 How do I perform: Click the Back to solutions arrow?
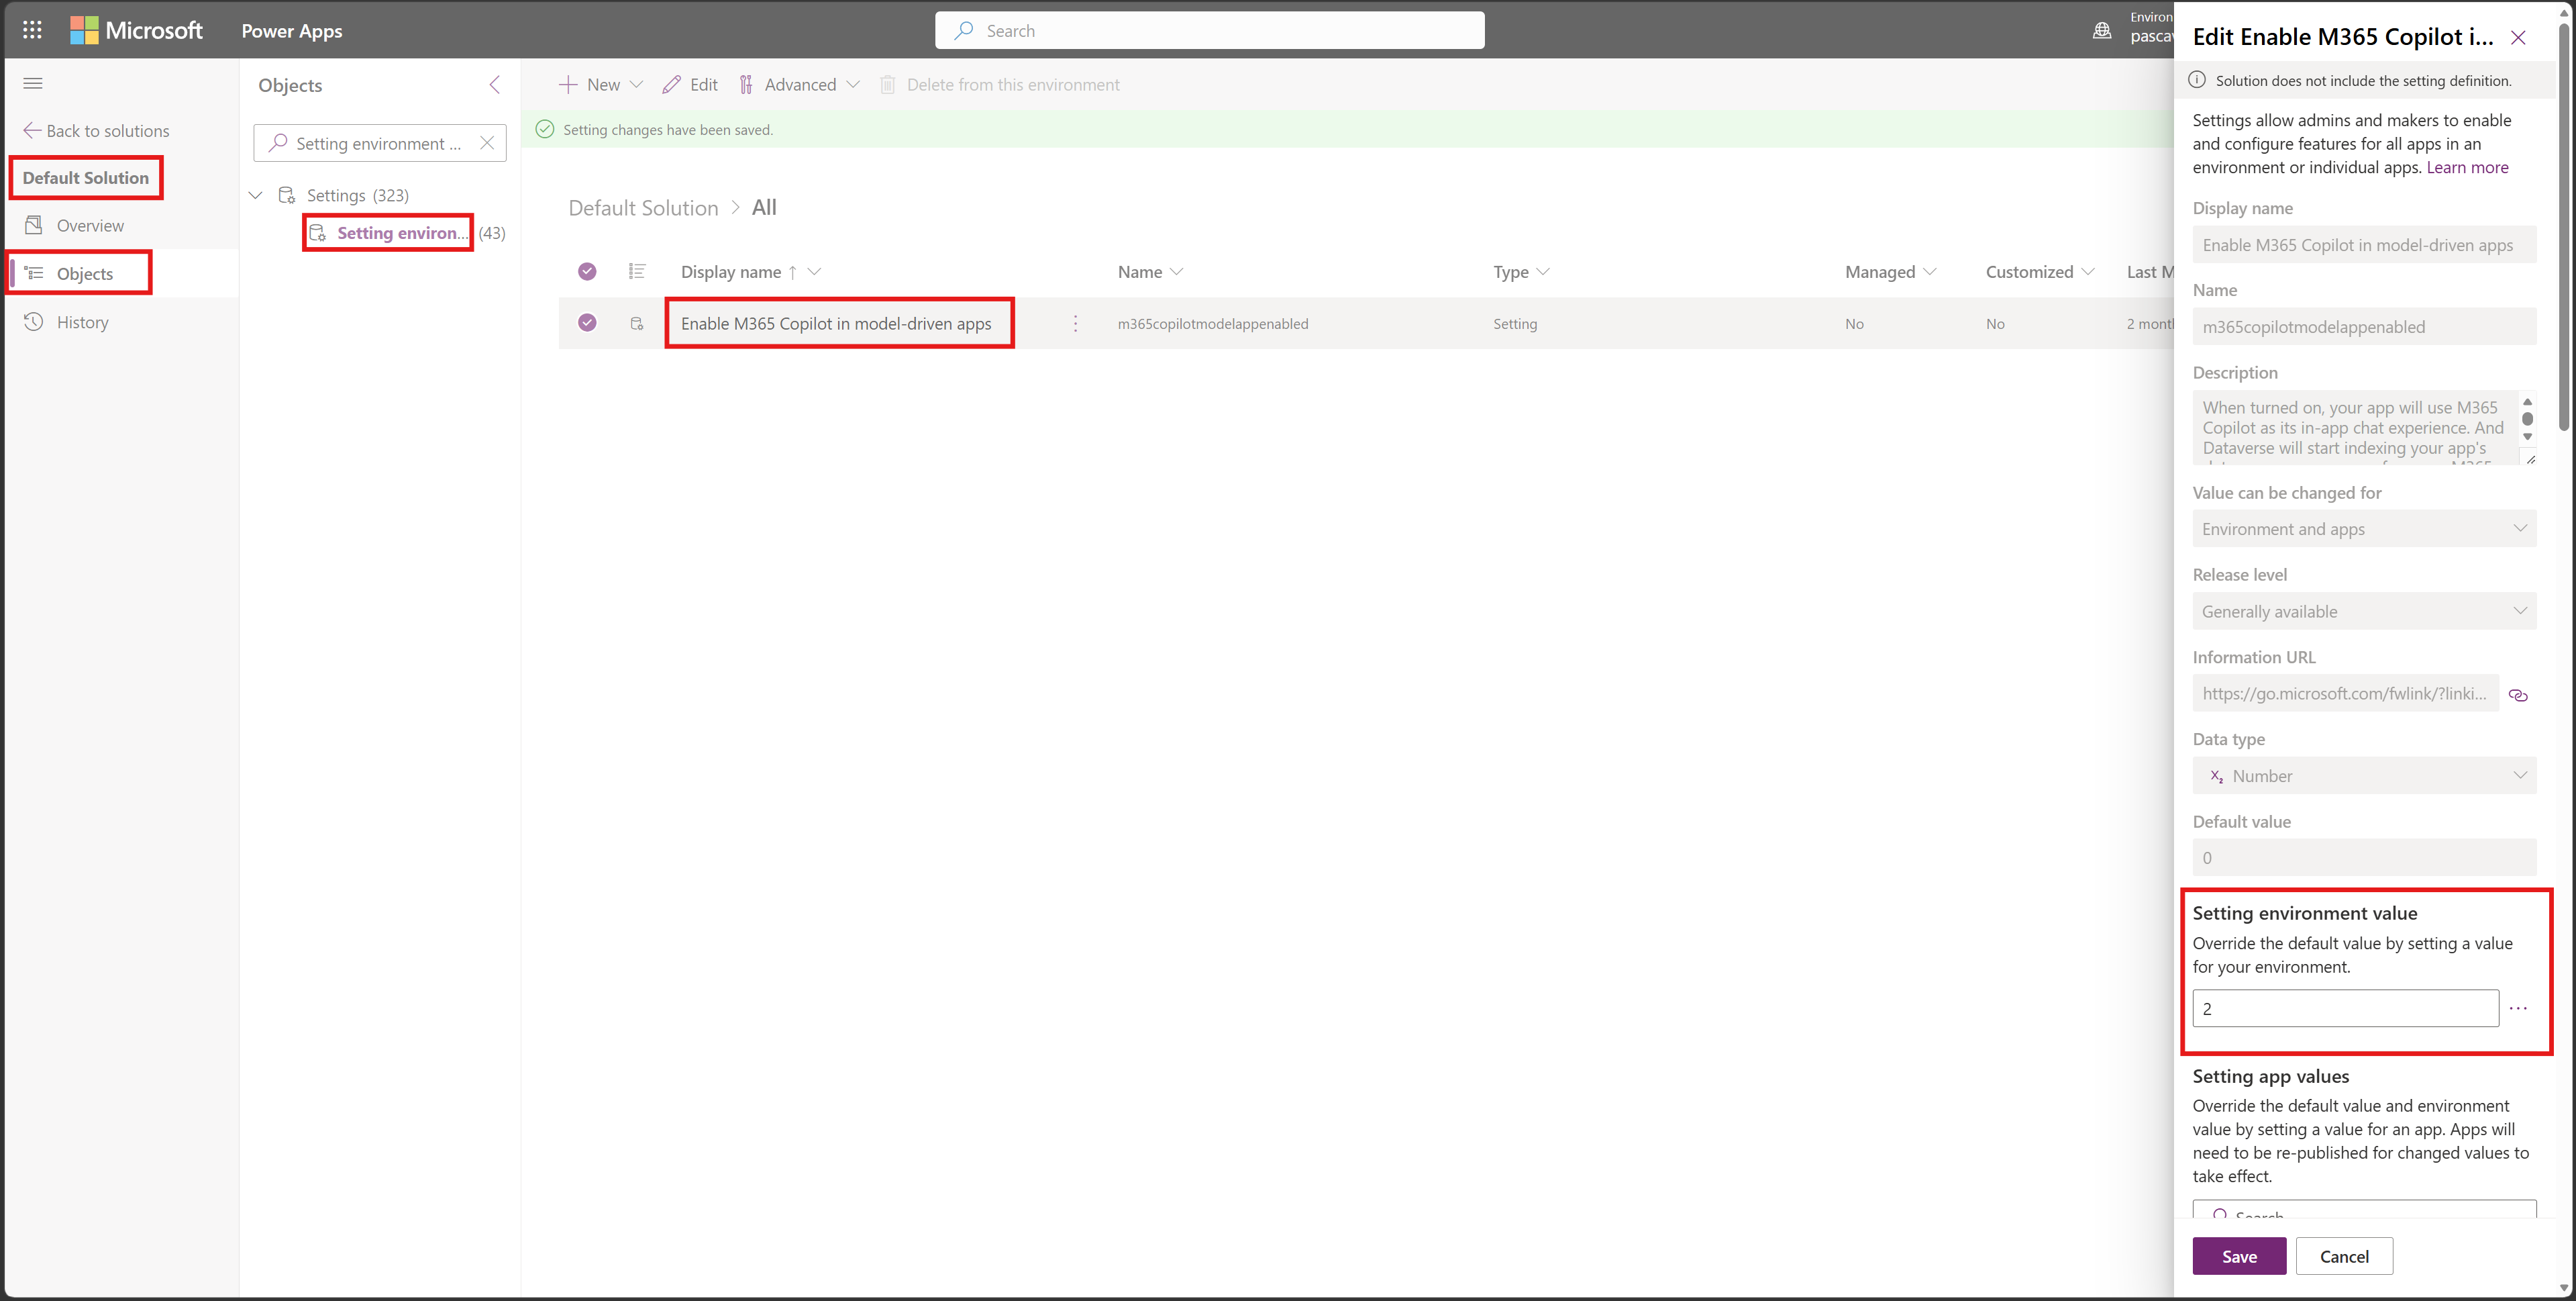(x=32, y=130)
